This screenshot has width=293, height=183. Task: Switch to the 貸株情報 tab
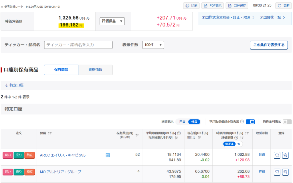(x=95, y=70)
